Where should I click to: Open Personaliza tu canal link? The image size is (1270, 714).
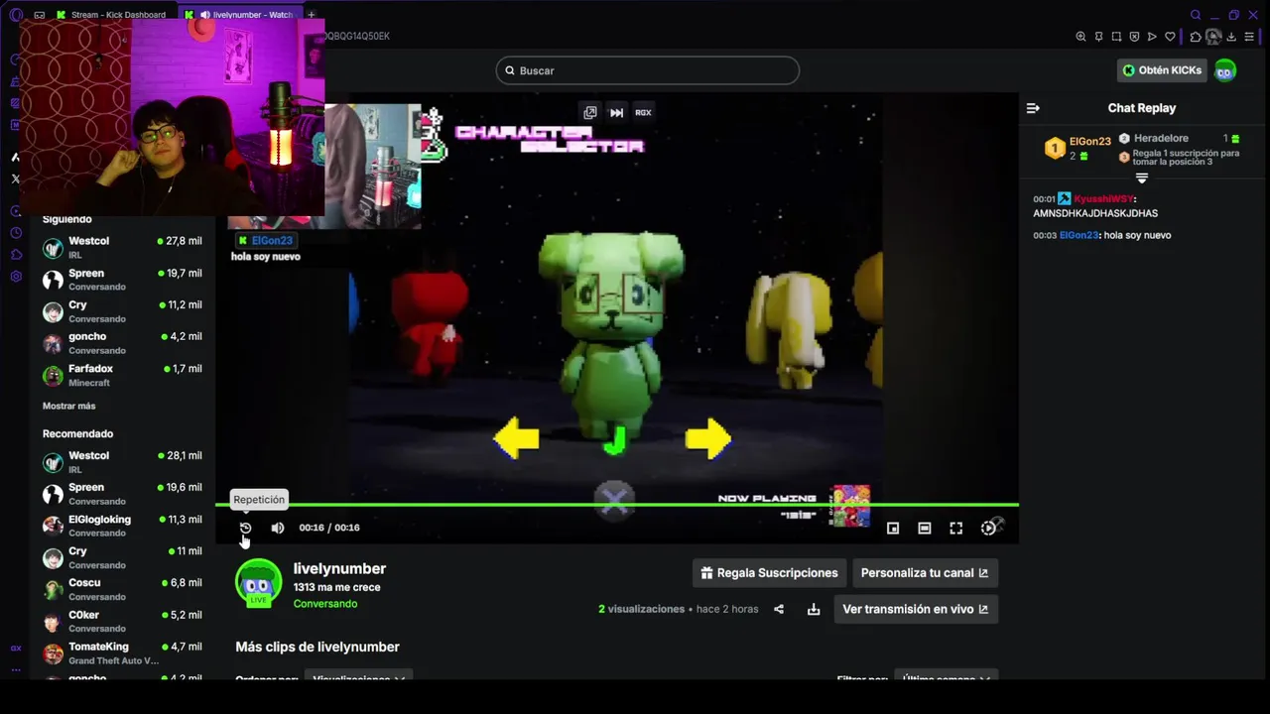[925, 573]
